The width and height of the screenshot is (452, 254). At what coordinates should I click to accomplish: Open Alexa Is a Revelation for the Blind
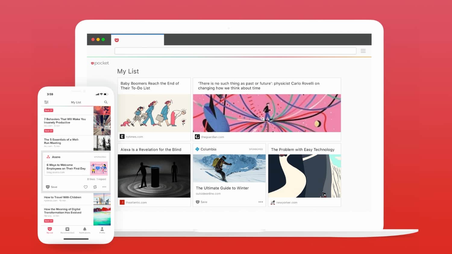151,150
